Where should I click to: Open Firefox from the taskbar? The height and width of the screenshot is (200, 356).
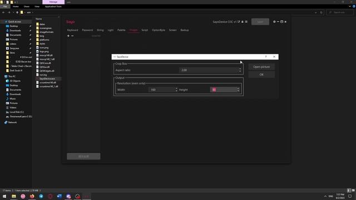click(x=32, y=196)
